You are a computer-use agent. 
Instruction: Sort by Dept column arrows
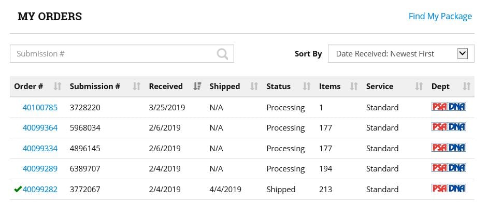point(467,86)
